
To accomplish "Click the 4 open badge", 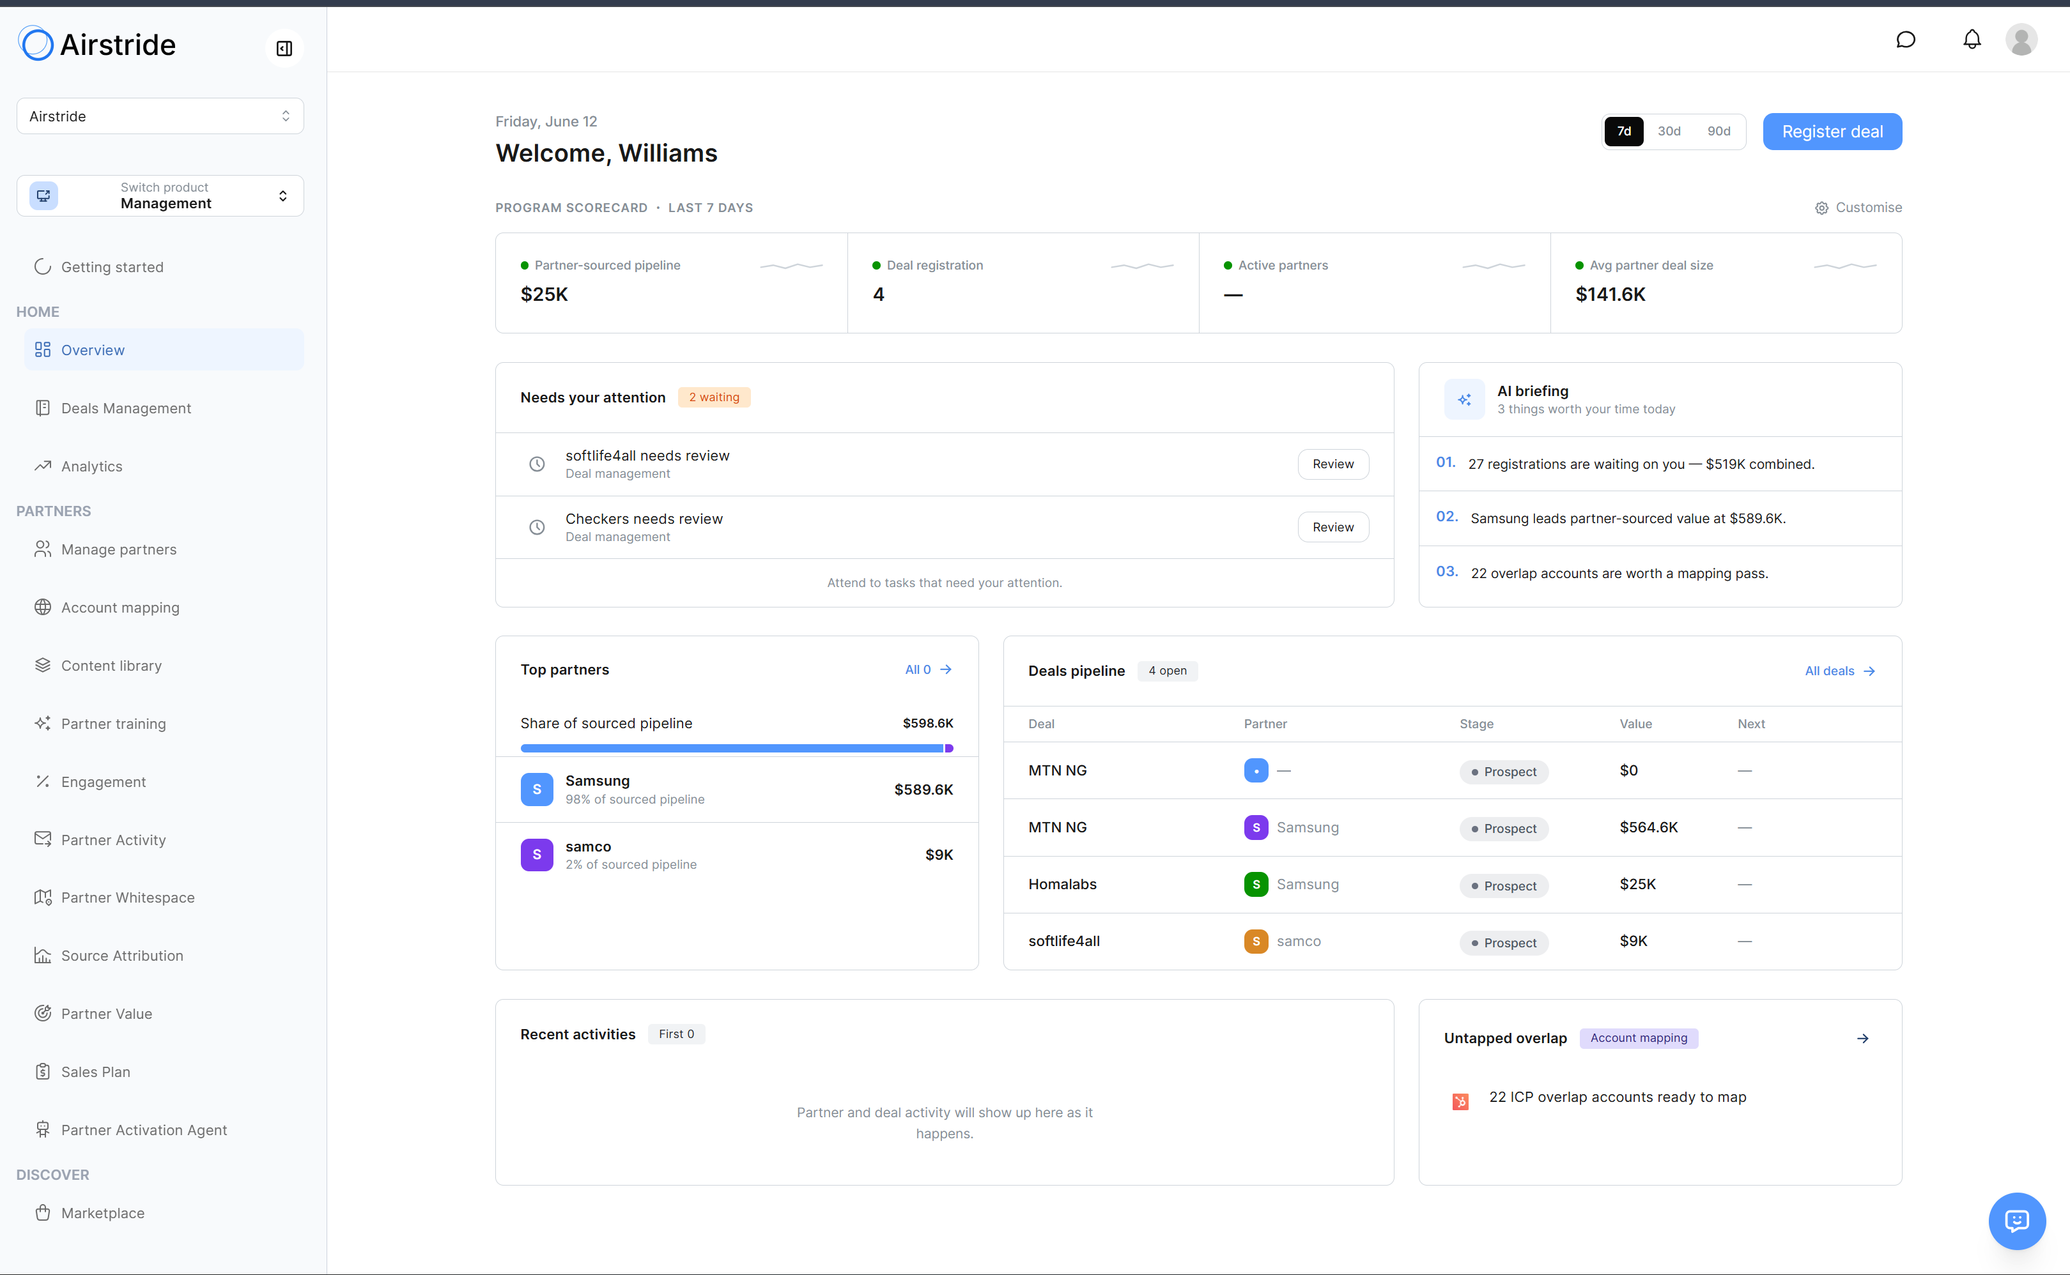I will coord(1168,670).
